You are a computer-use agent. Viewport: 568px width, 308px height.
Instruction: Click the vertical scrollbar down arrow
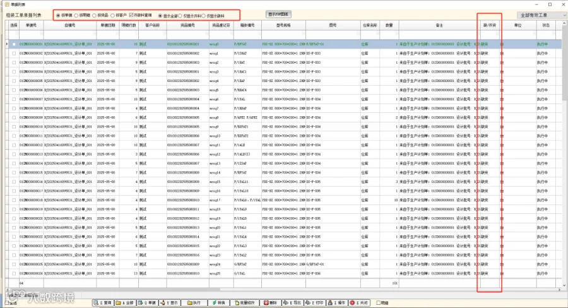(564, 285)
